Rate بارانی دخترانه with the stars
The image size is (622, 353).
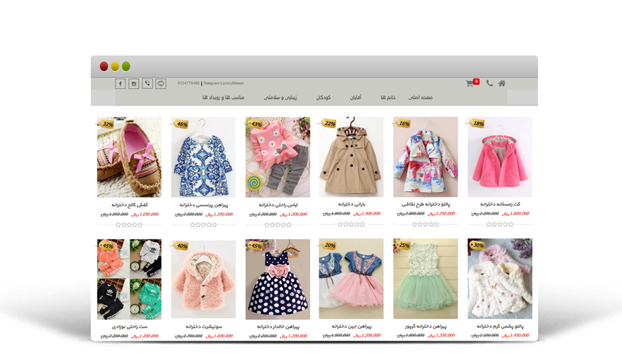tap(351, 224)
